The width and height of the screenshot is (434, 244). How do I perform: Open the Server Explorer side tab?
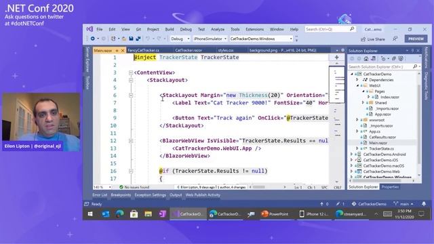(x=87, y=60)
